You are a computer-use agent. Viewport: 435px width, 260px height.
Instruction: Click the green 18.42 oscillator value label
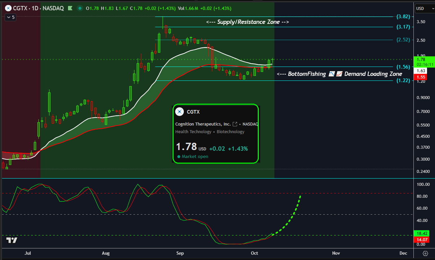422,234
